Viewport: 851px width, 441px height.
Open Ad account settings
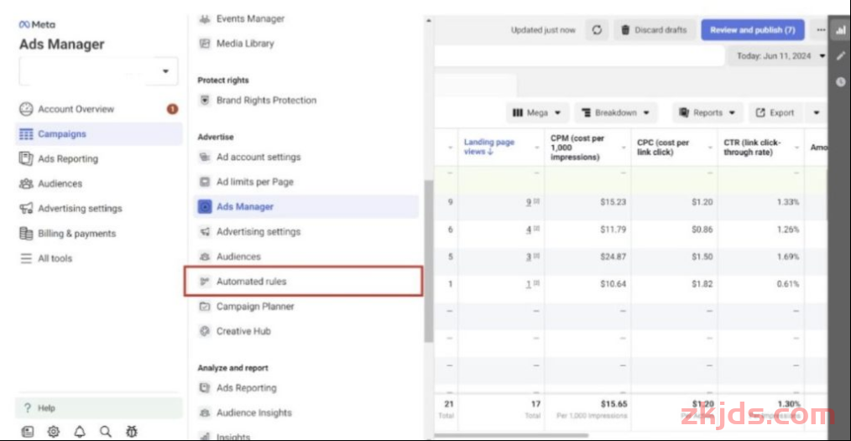(258, 158)
